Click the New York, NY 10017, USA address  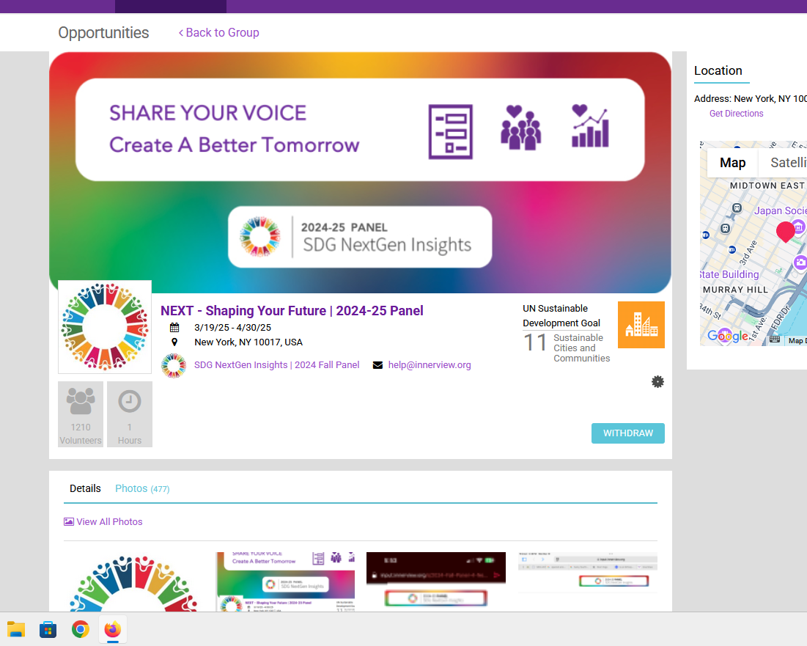click(x=248, y=342)
